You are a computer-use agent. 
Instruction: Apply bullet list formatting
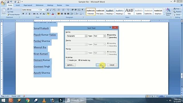(59, 10)
